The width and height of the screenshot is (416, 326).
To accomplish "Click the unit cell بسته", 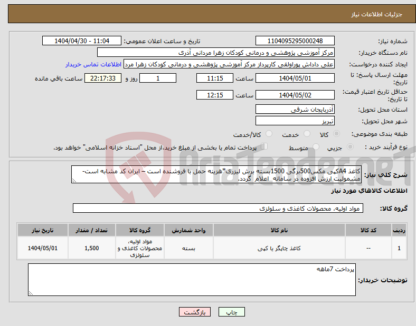I will pyautogui.click(x=188, y=248).
